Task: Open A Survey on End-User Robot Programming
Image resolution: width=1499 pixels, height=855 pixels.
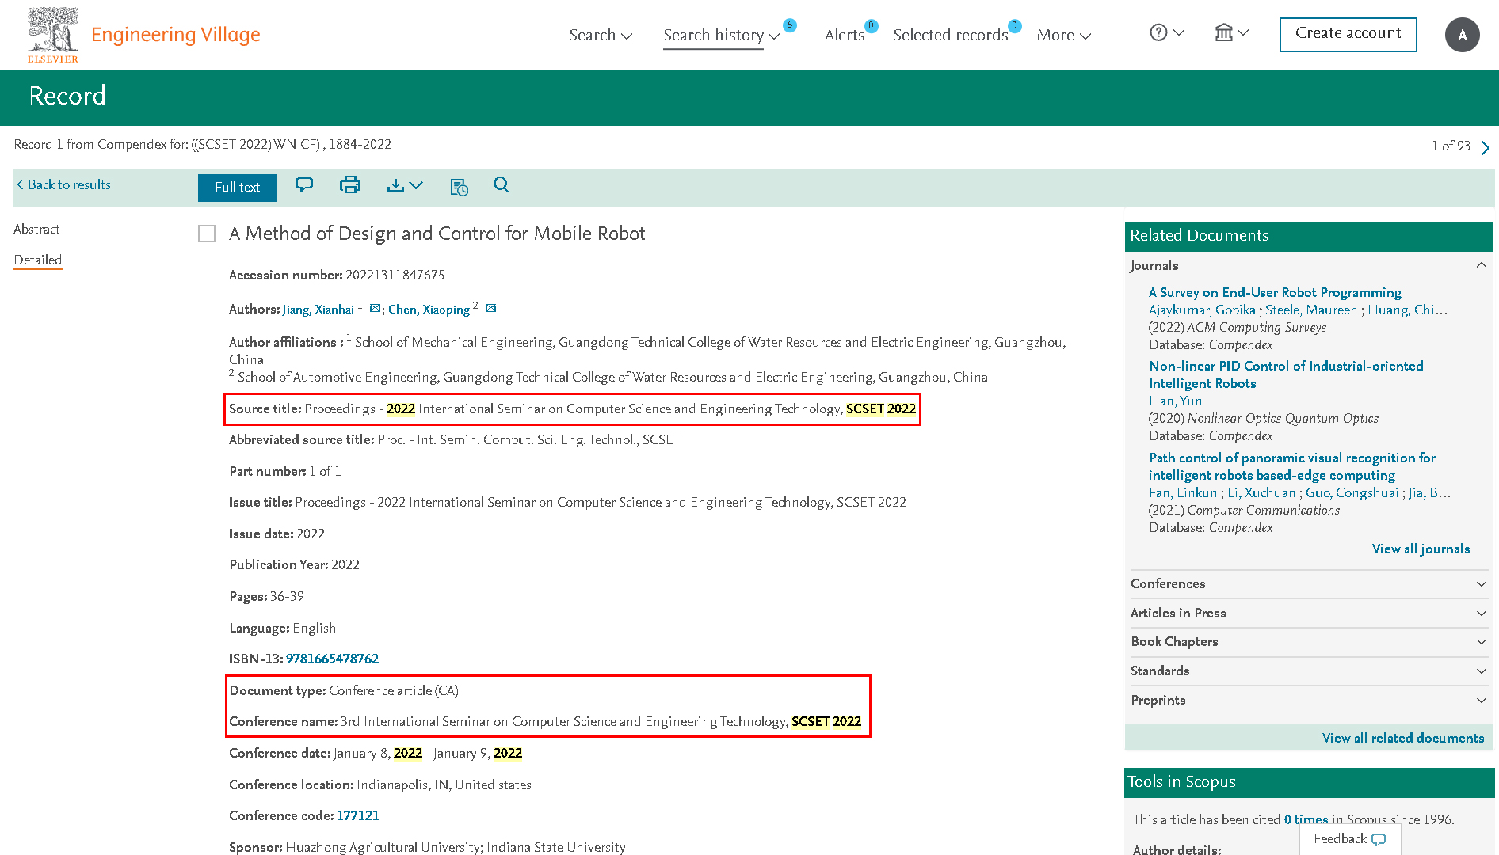Action: (x=1275, y=292)
